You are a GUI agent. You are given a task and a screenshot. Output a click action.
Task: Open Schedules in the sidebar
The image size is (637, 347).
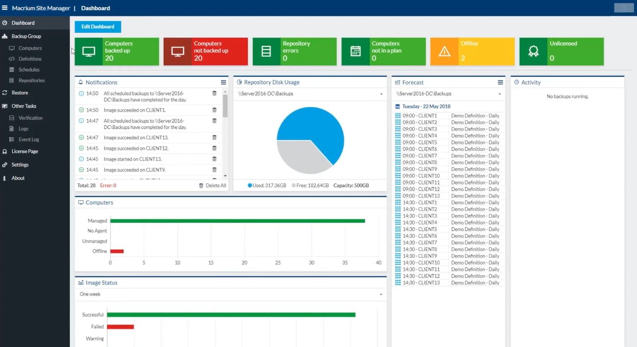tap(29, 69)
